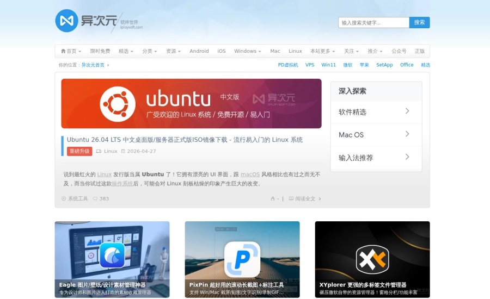Click the book icon beside 阅读全文

pyautogui.click(x=291, y=198)
